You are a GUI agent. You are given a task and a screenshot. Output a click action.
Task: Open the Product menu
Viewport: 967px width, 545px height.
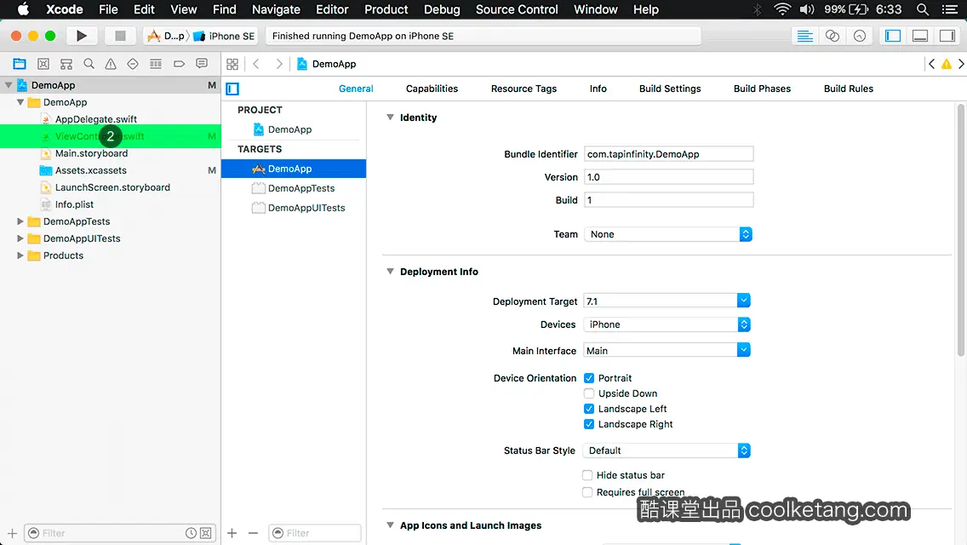386,9
